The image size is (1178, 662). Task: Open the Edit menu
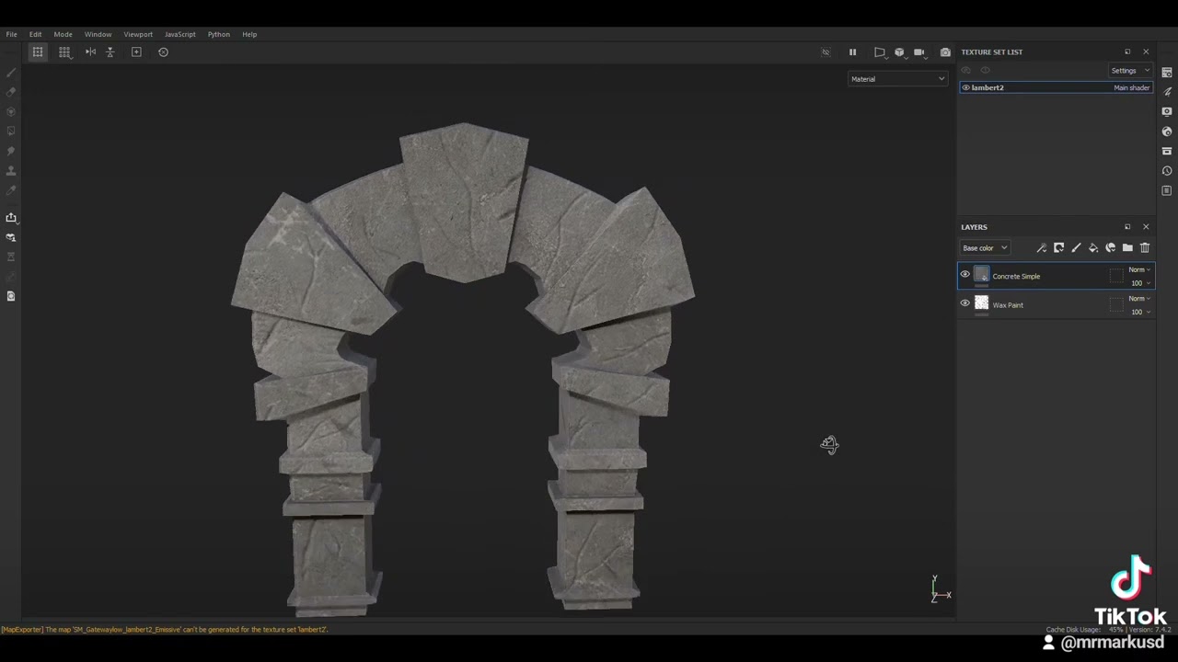(x=35, y=34)
